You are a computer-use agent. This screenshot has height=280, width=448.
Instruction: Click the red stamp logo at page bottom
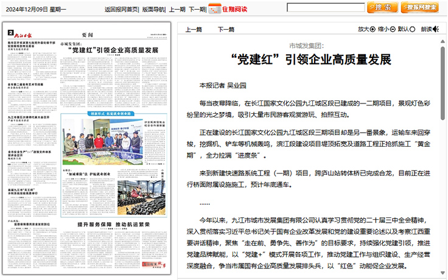[155, 265]
